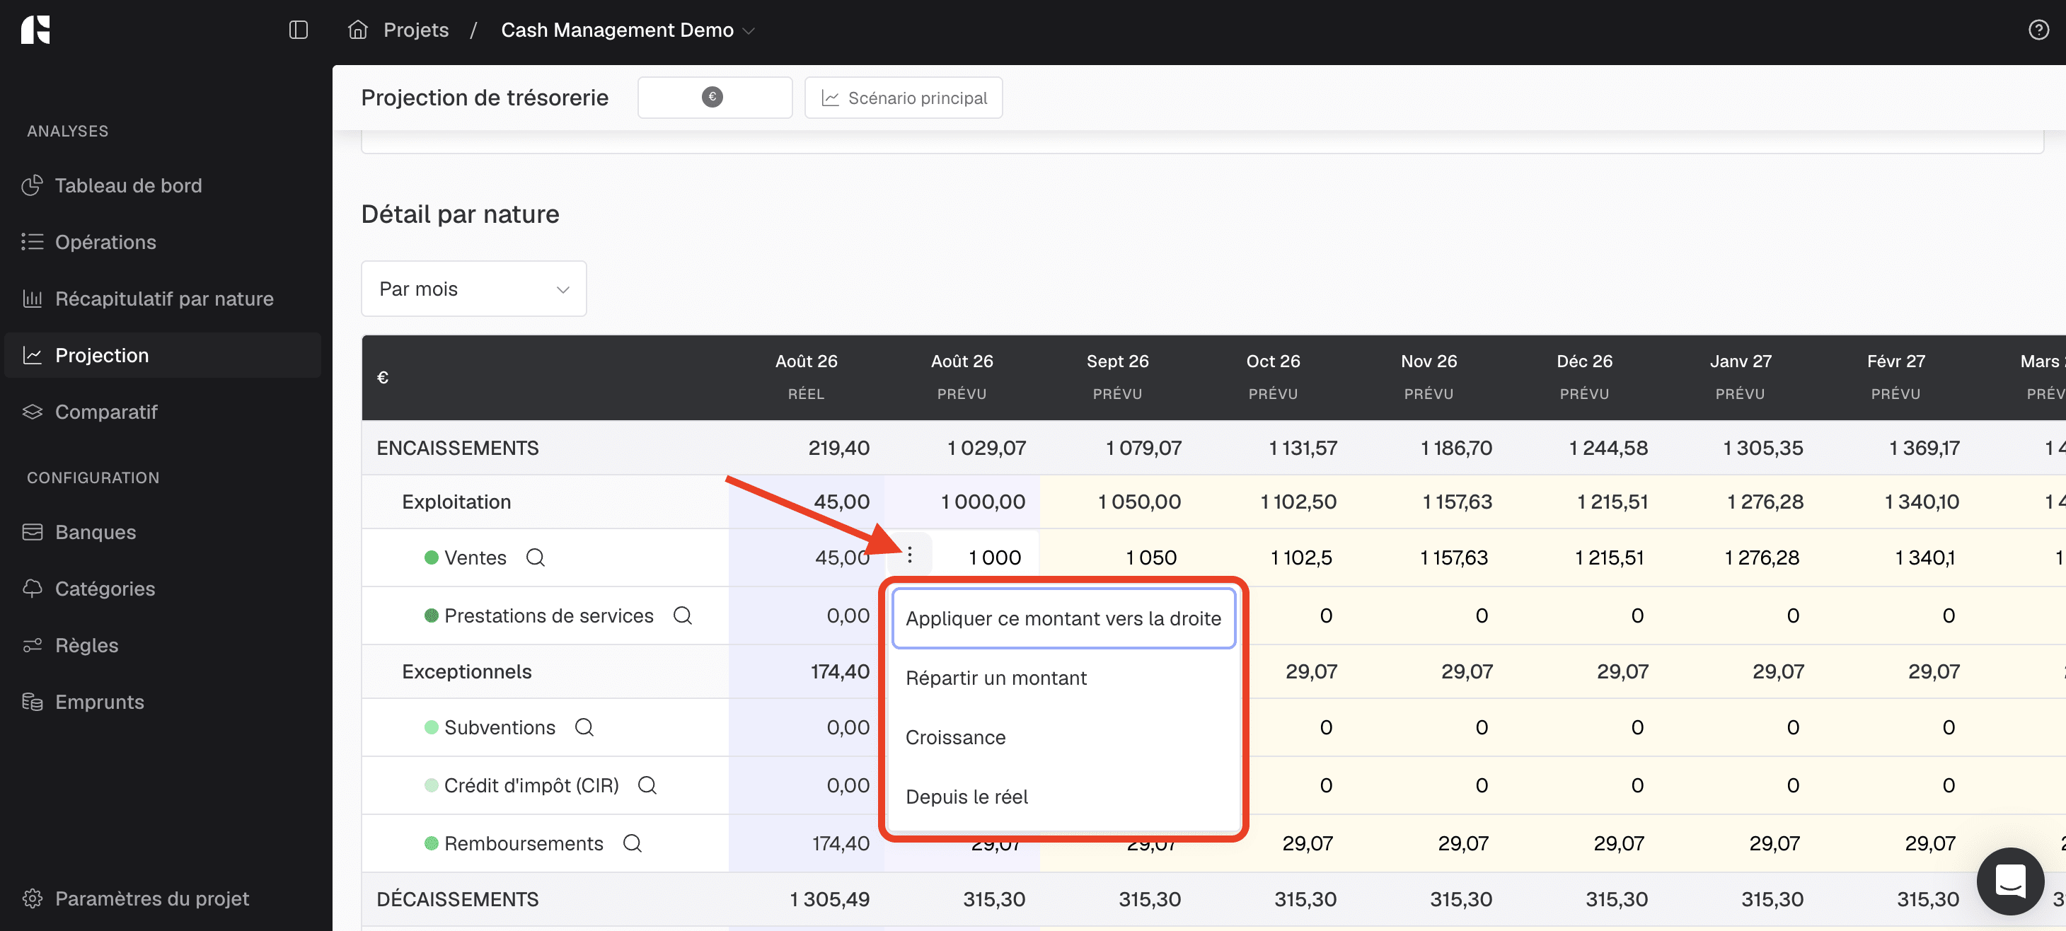Click the Scénario principal button
Viewport: 2066px width, 931px height.
(x=904, y=97)
